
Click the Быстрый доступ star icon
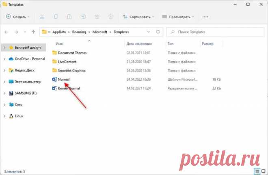click(11, 48)
